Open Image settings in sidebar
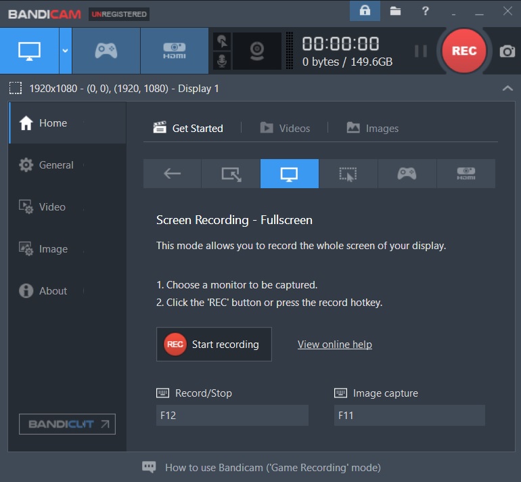This screenshot has height=482, width=521. (x=67, y=248)
